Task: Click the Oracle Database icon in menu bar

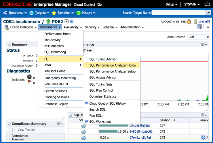Action: [x=7, y=27]
